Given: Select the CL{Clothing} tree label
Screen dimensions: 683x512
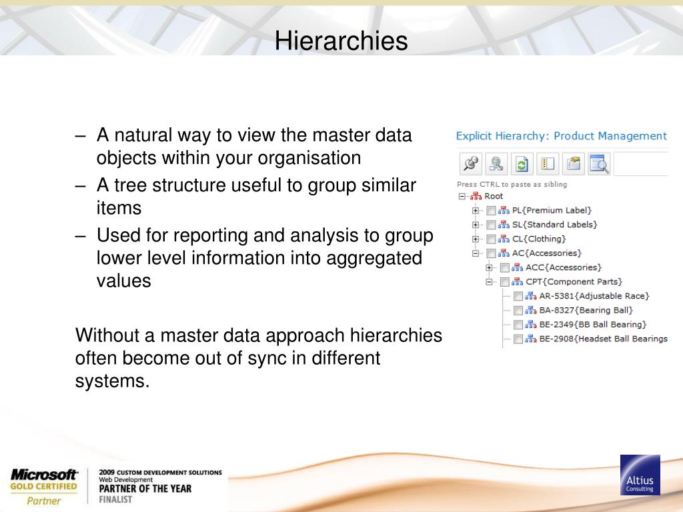Looking at the screenshot, I should pyautogui.click(x=539, y=239).
